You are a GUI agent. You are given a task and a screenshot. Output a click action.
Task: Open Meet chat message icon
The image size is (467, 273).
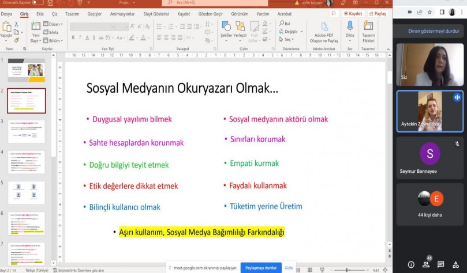coord(440,264)
